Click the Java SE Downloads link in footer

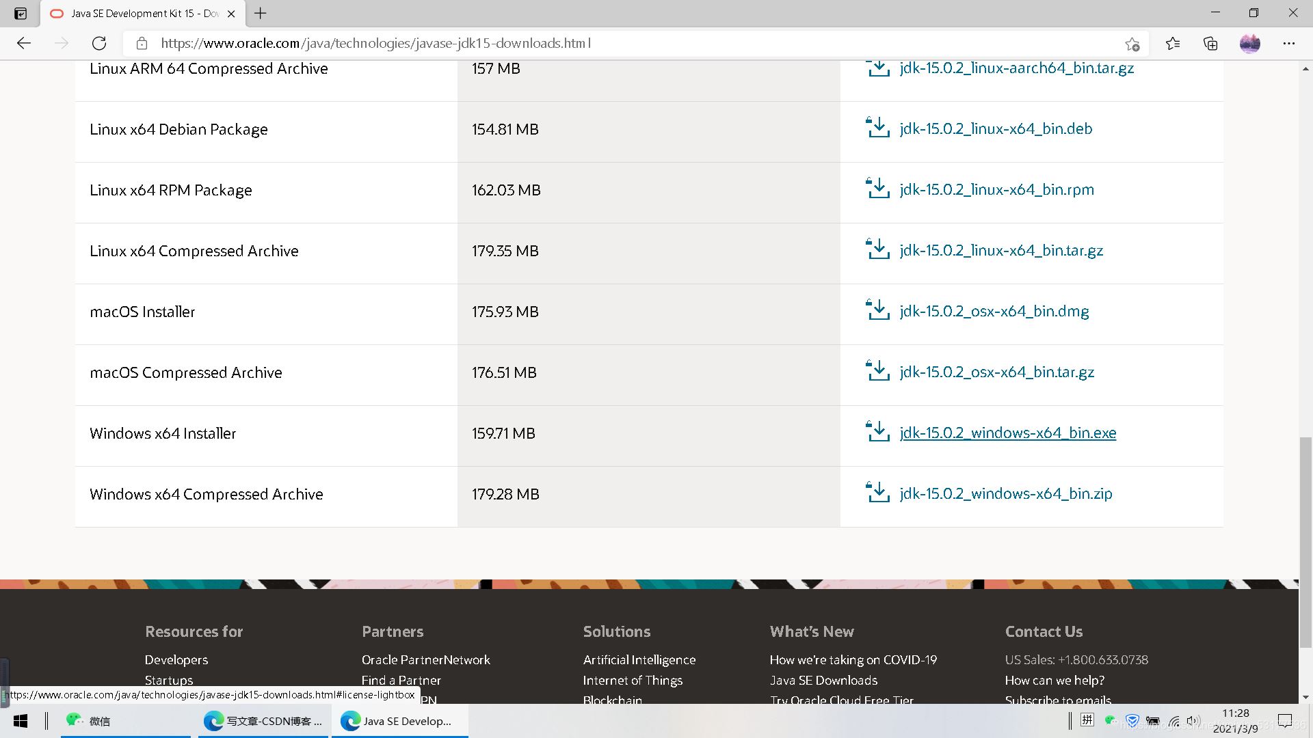(x=824, y=679)
